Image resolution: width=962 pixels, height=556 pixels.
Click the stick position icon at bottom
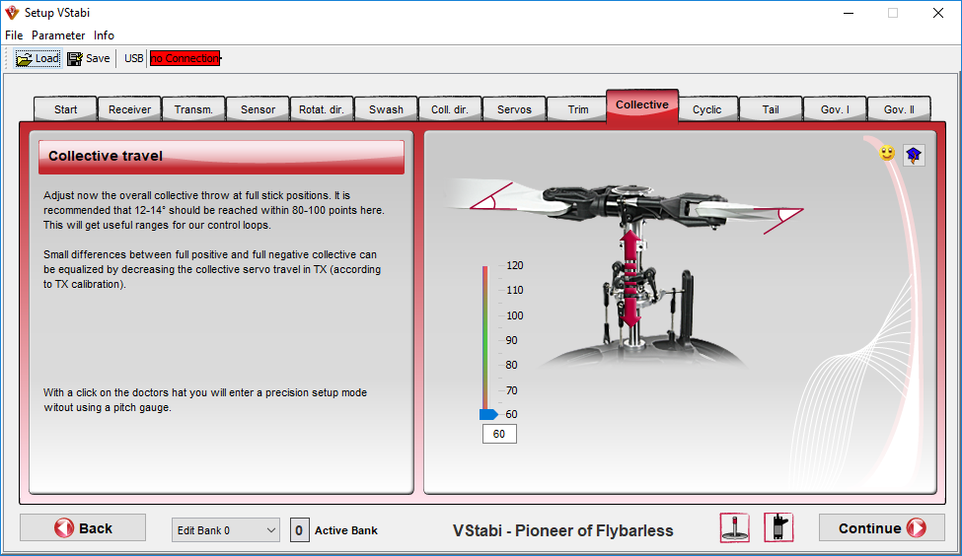734,527
